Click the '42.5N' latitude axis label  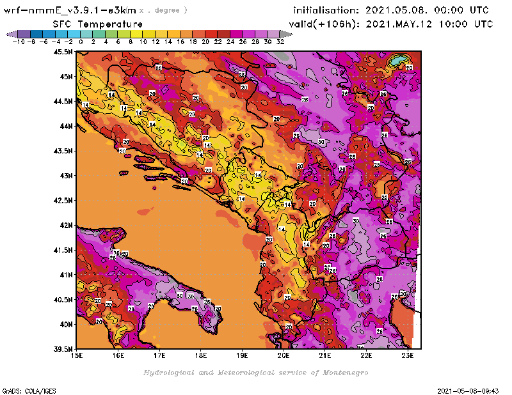pos(63,201)
